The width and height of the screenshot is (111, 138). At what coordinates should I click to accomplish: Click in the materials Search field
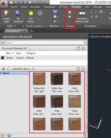point(44,43)
